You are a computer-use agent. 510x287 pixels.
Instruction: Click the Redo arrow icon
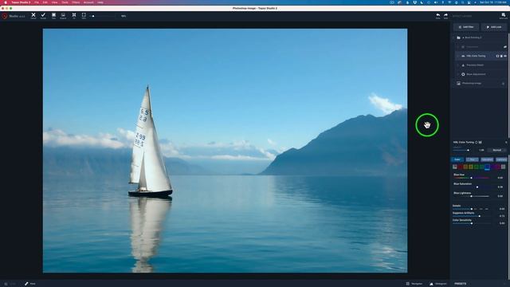coord(445,15)
